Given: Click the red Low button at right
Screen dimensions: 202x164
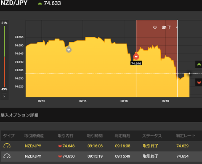Looking at the screenshot, I should coord(199,82).
